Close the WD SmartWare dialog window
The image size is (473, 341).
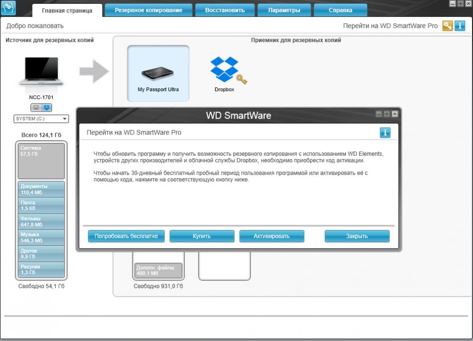tap(394, 114)
